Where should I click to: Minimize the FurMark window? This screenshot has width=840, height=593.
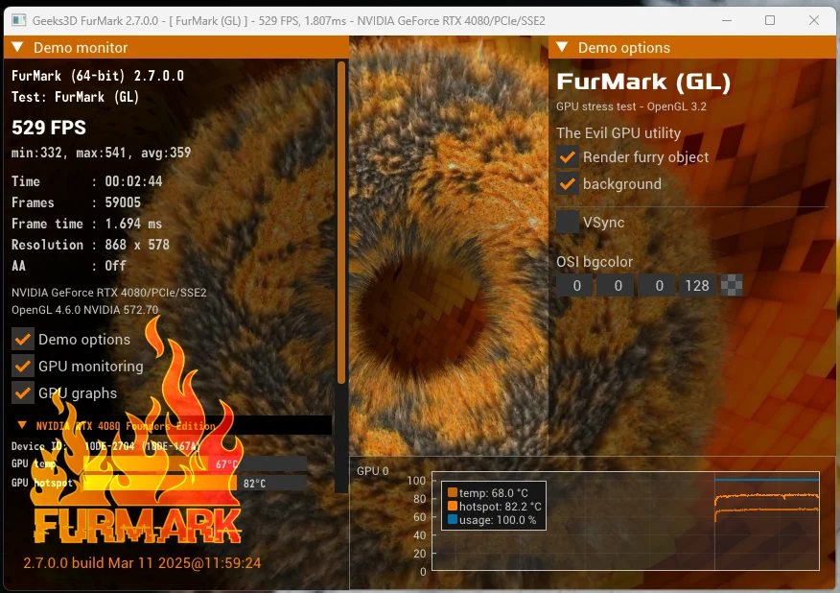tap(726, 20)
